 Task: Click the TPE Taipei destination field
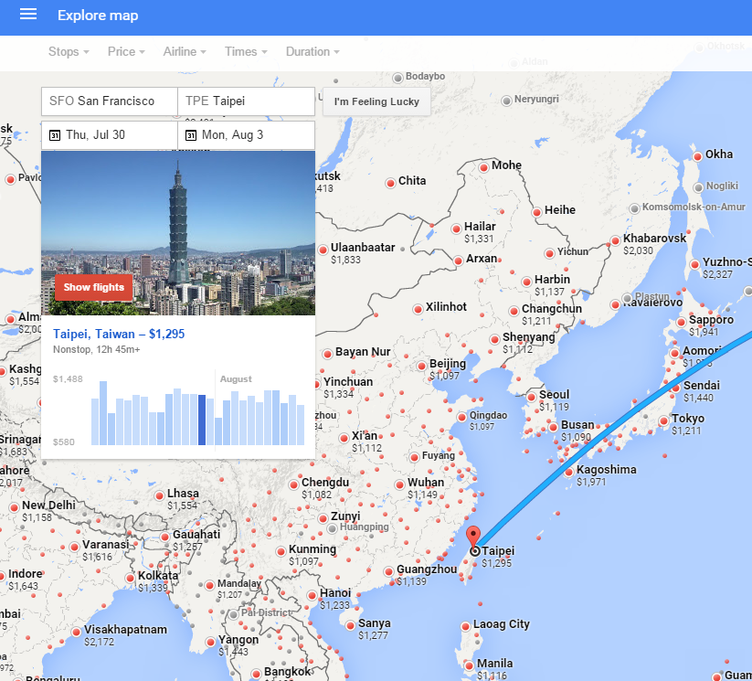(x=246, y=101)
